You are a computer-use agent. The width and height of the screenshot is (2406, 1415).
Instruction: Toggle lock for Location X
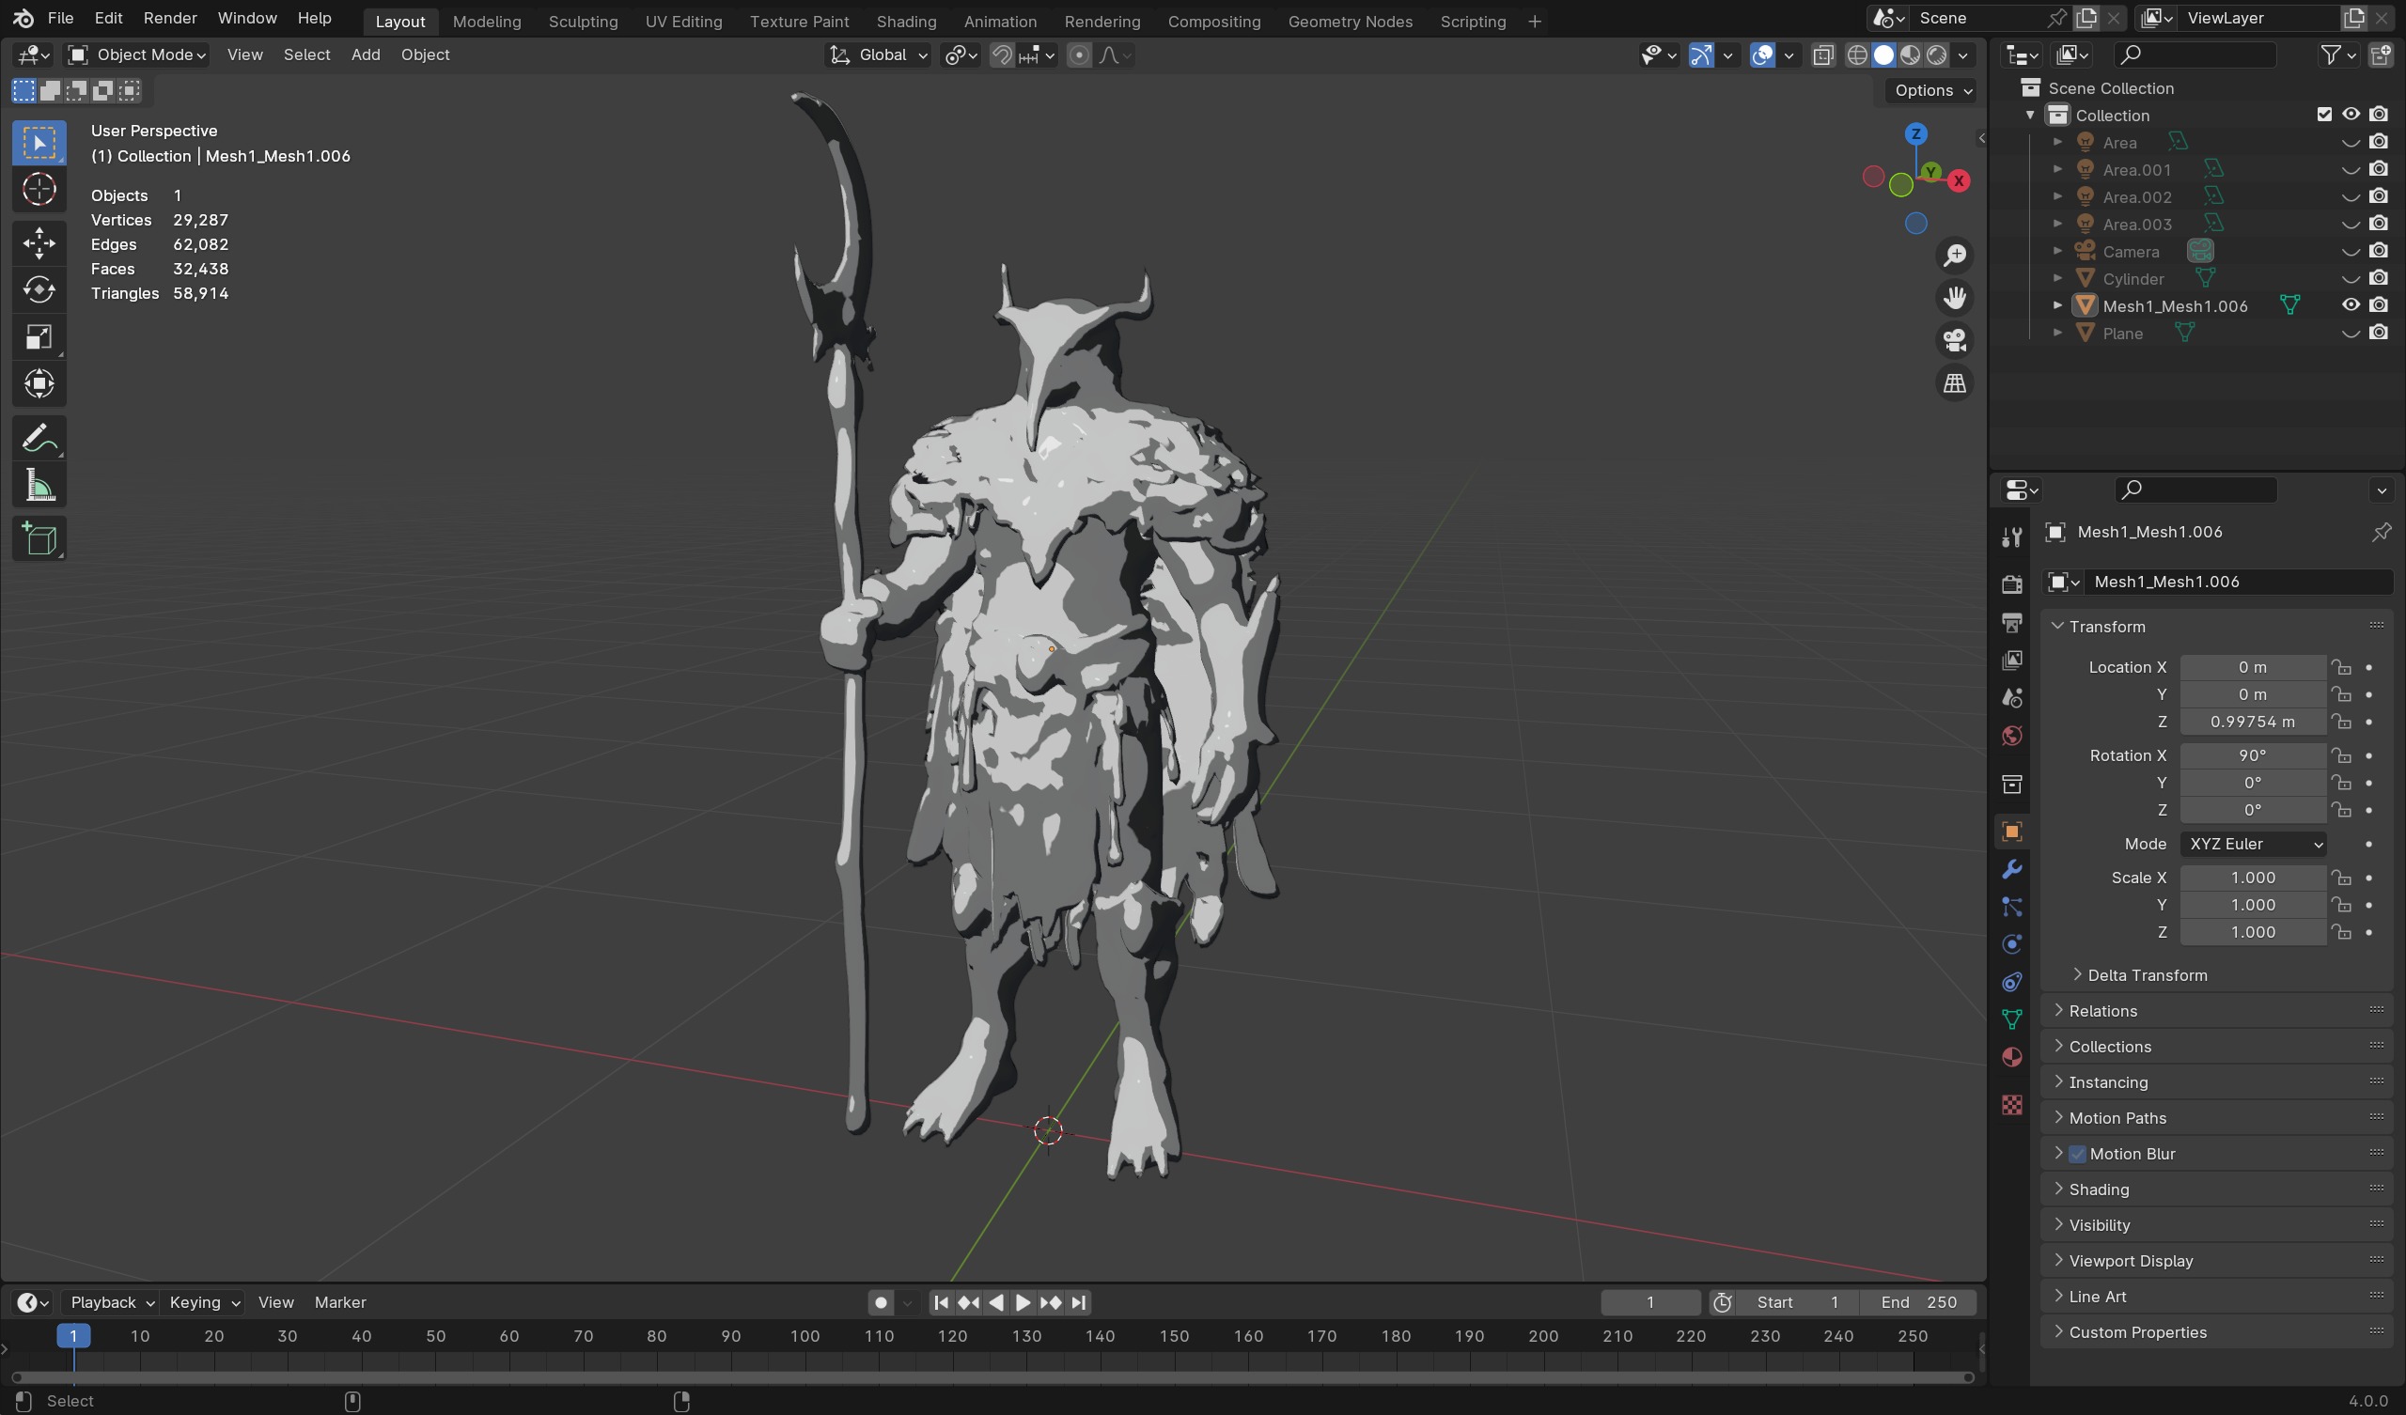point(2341,667)
